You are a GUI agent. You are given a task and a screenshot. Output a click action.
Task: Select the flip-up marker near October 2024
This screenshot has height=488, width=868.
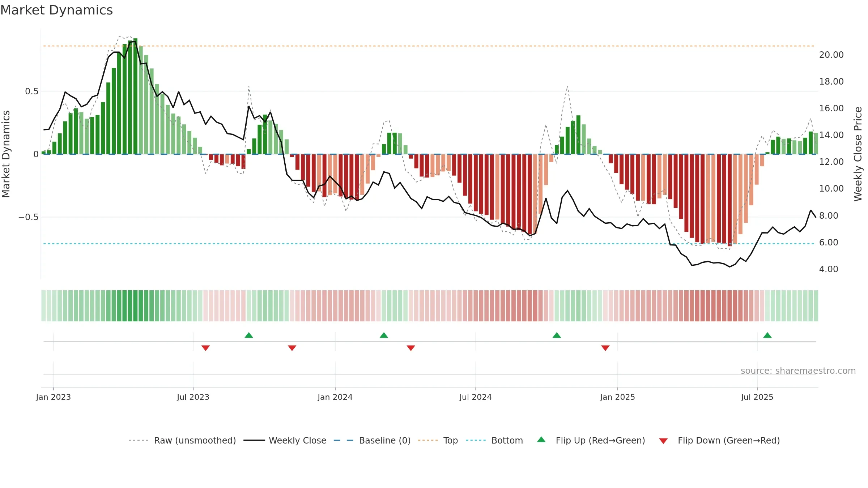coord(557,335)
